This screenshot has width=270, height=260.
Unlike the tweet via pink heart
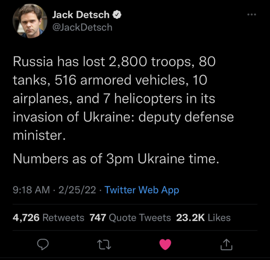(165, 244)
